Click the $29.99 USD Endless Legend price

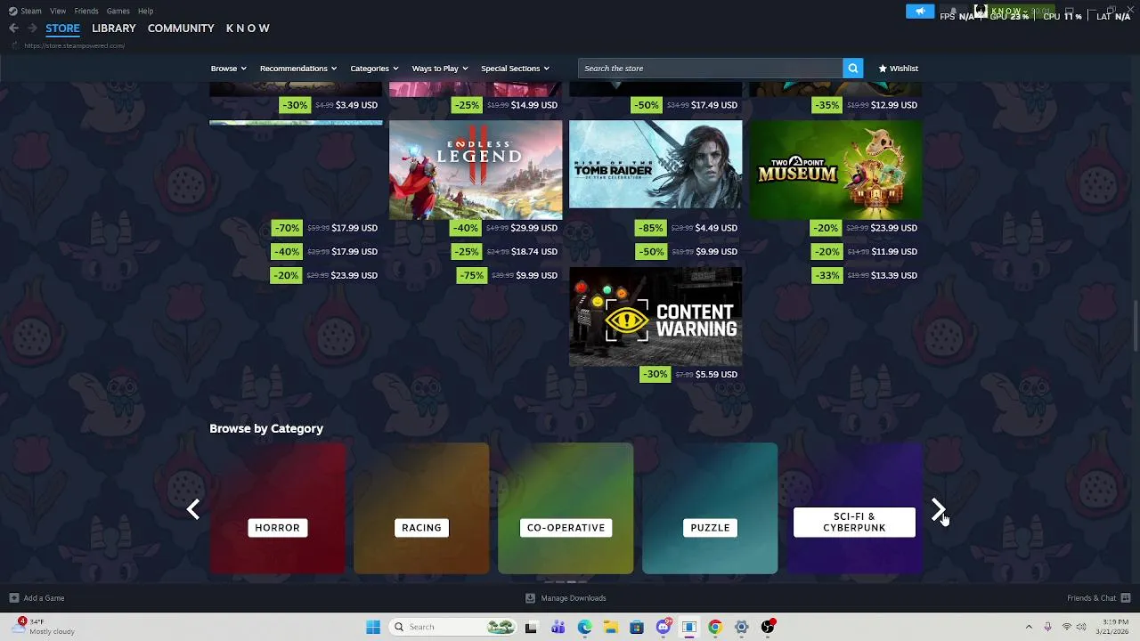click(534, 228)
